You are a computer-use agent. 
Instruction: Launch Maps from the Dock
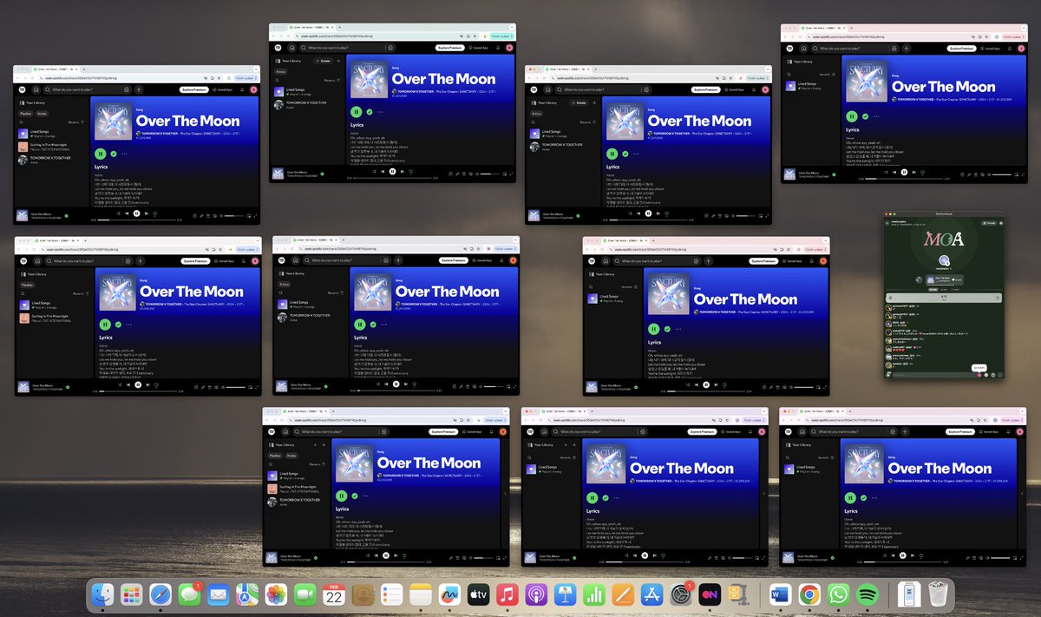point(246,594)
